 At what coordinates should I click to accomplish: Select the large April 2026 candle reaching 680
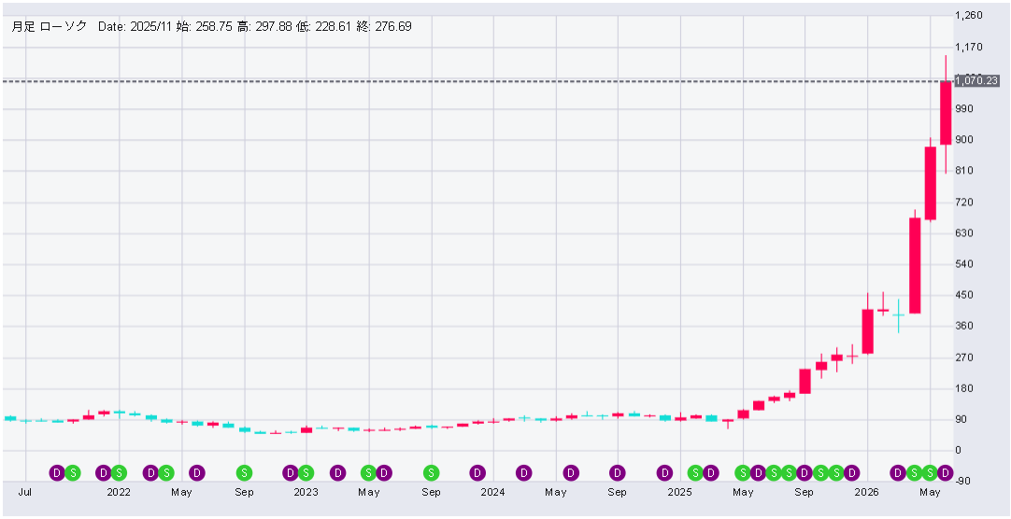click(x=915, y=265)
